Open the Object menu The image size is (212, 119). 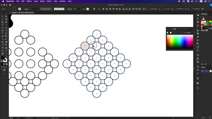tap(29, 1)
